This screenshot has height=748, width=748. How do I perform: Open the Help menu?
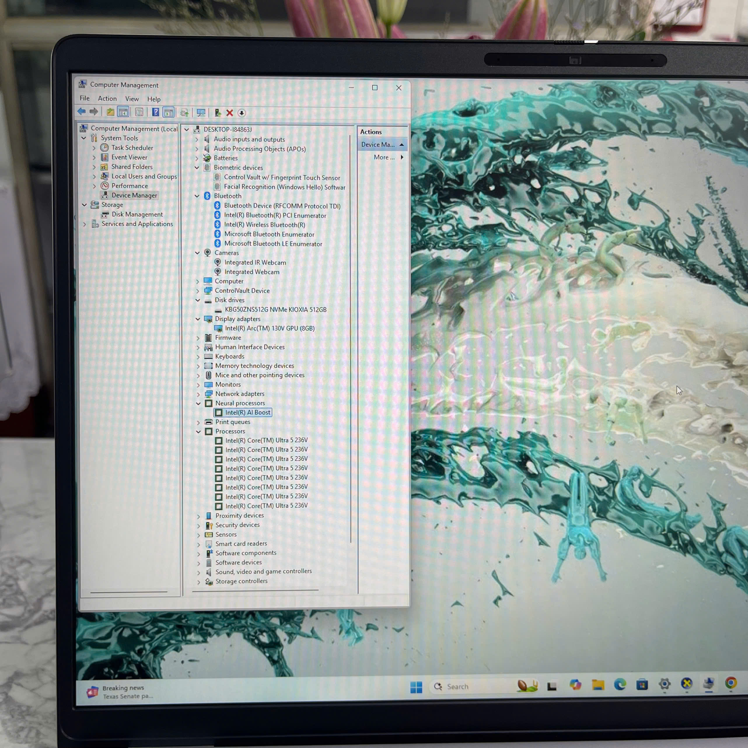[x=154, y=99]
